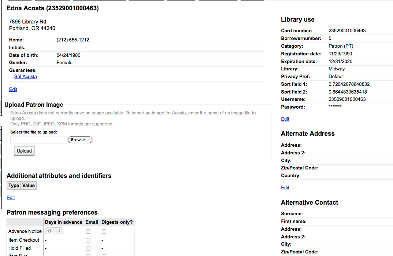This screenshot has height=256, width=393.
Task: Click the Days in advance column header
Action: click(x=63, y=222)
